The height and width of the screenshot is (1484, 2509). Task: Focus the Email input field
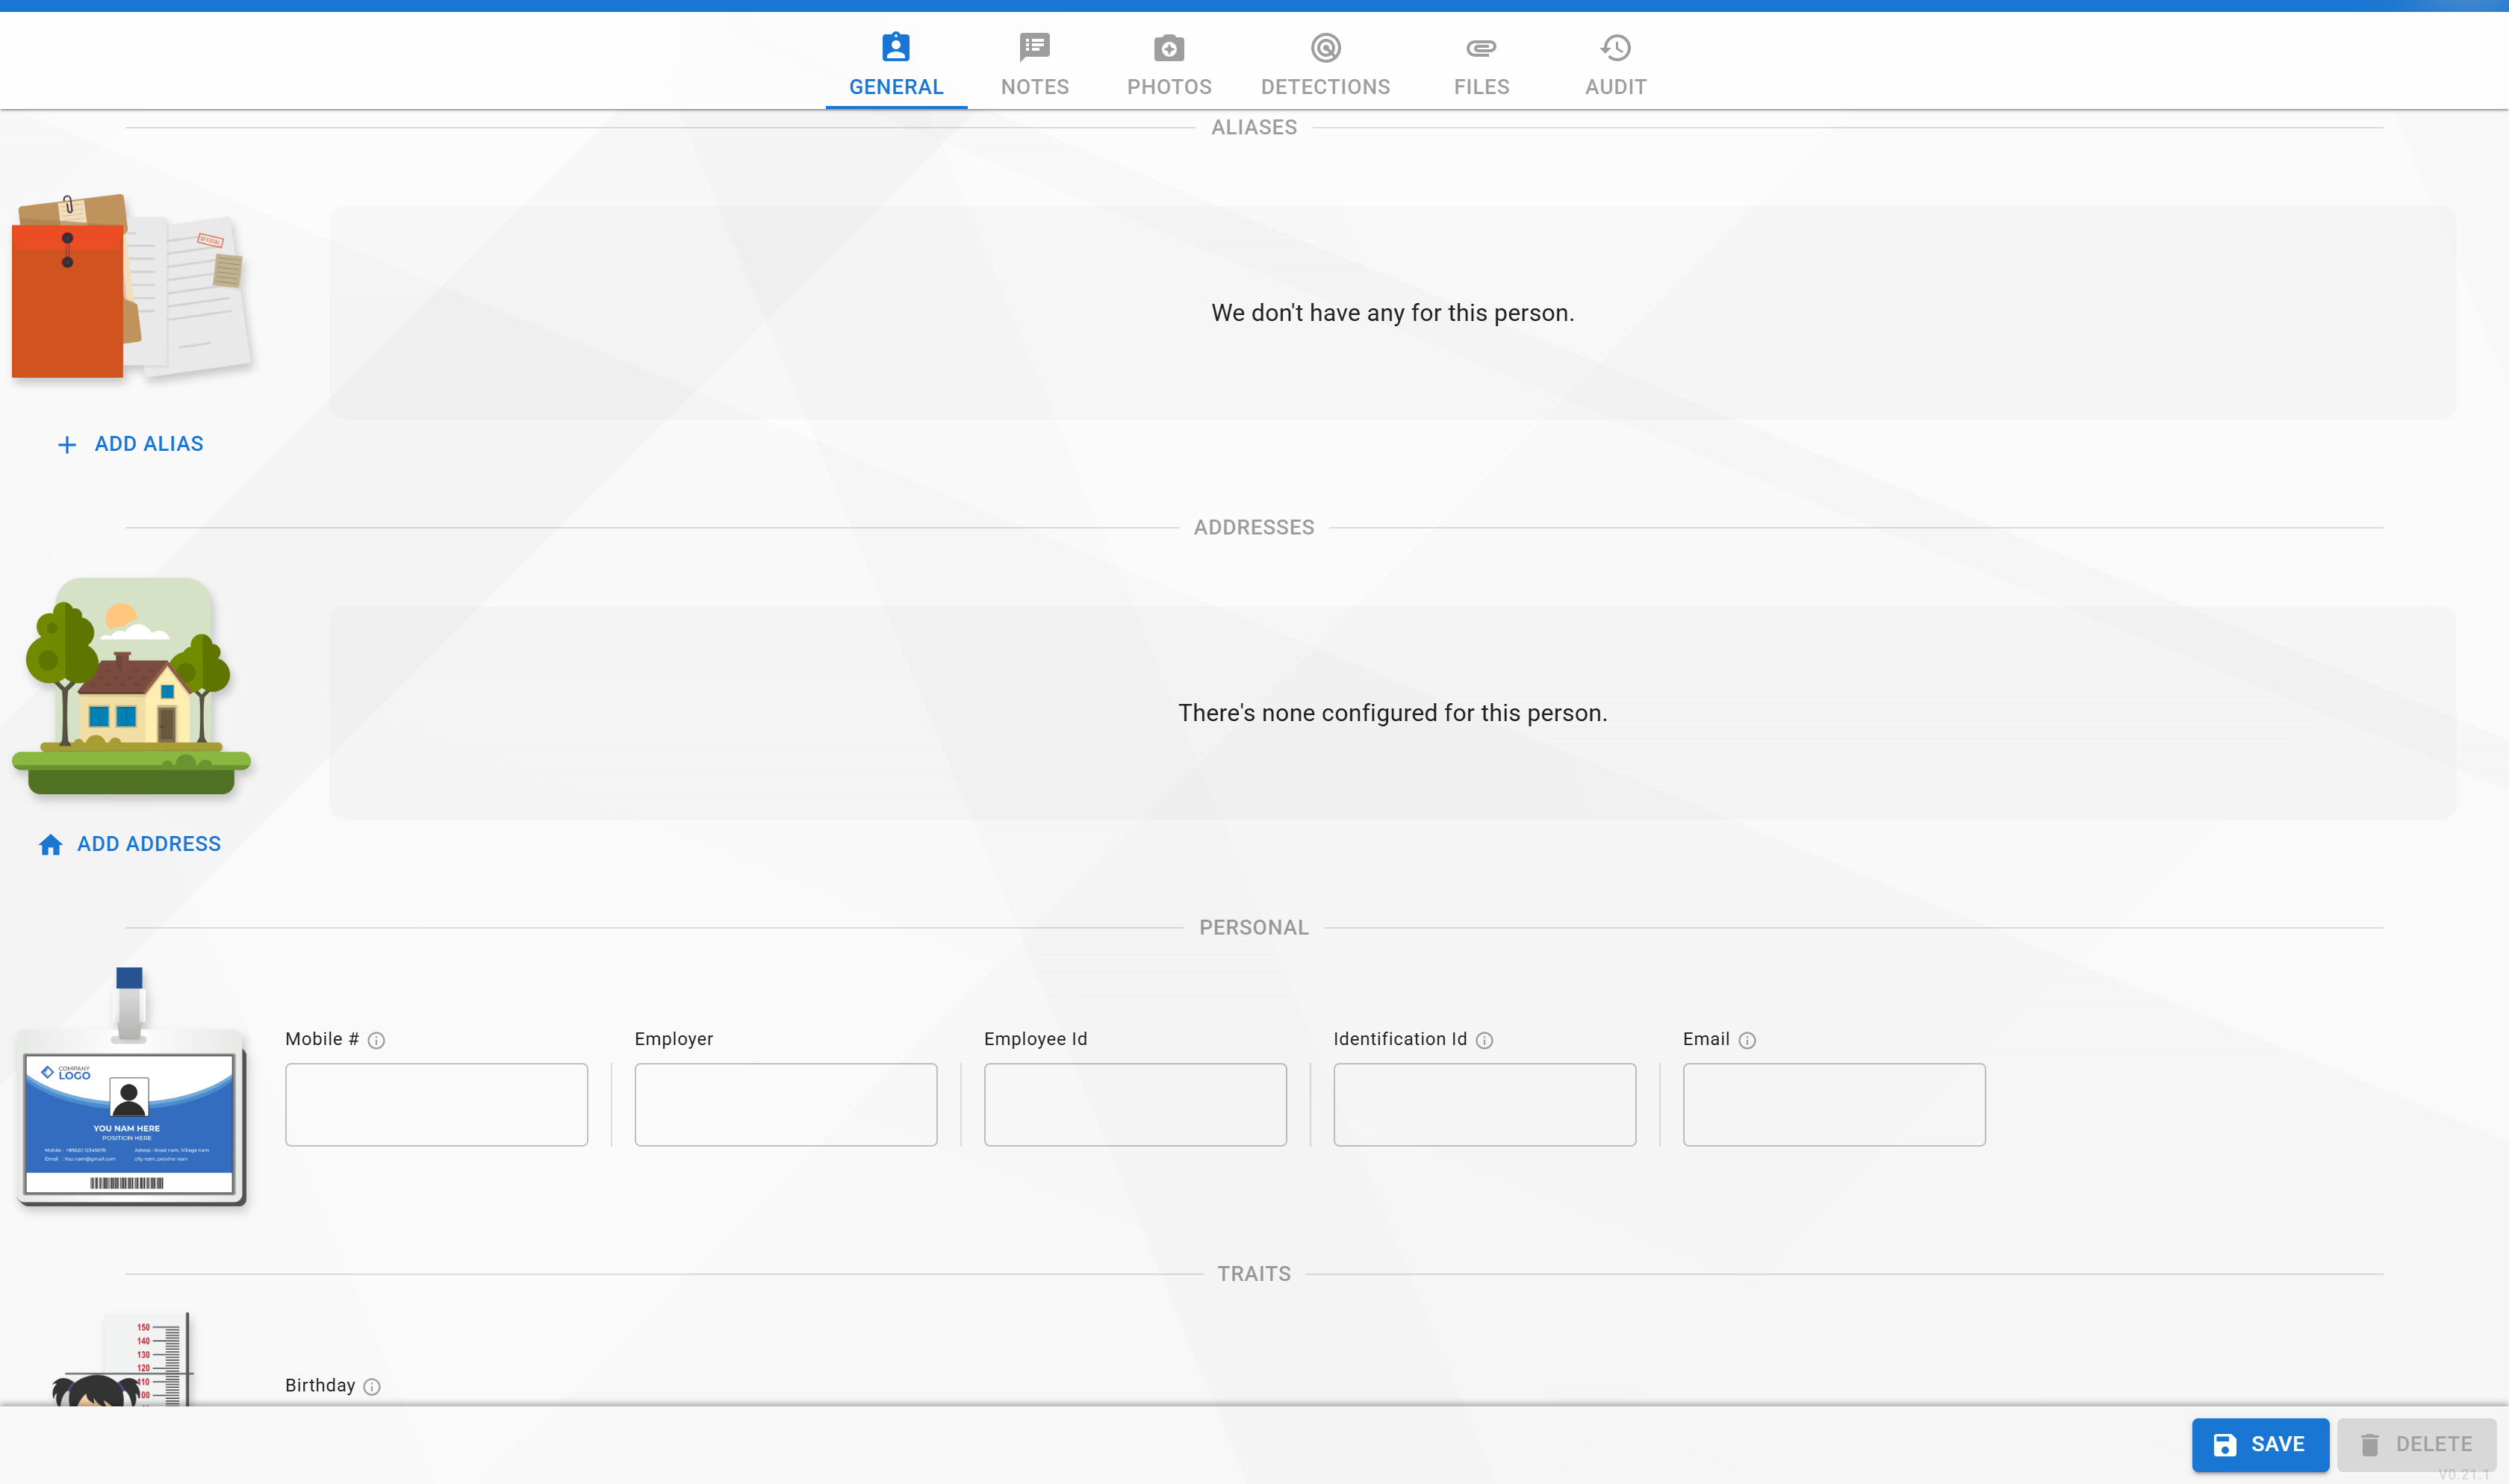[x=1834, y=1104]
